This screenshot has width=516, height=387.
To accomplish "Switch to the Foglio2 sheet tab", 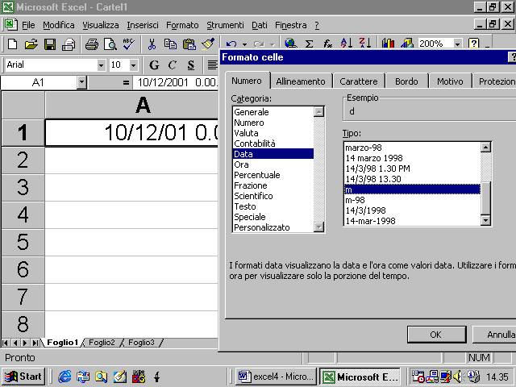I will (102, 343).
